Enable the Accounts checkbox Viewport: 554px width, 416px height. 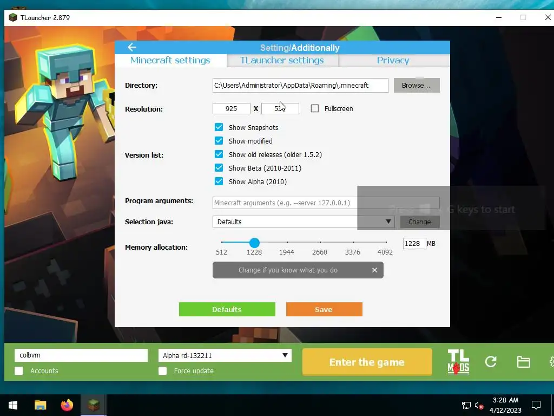(19, 370)
